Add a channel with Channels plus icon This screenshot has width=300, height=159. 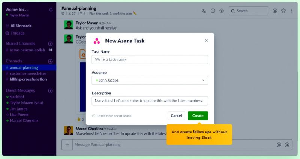[51, 61]
